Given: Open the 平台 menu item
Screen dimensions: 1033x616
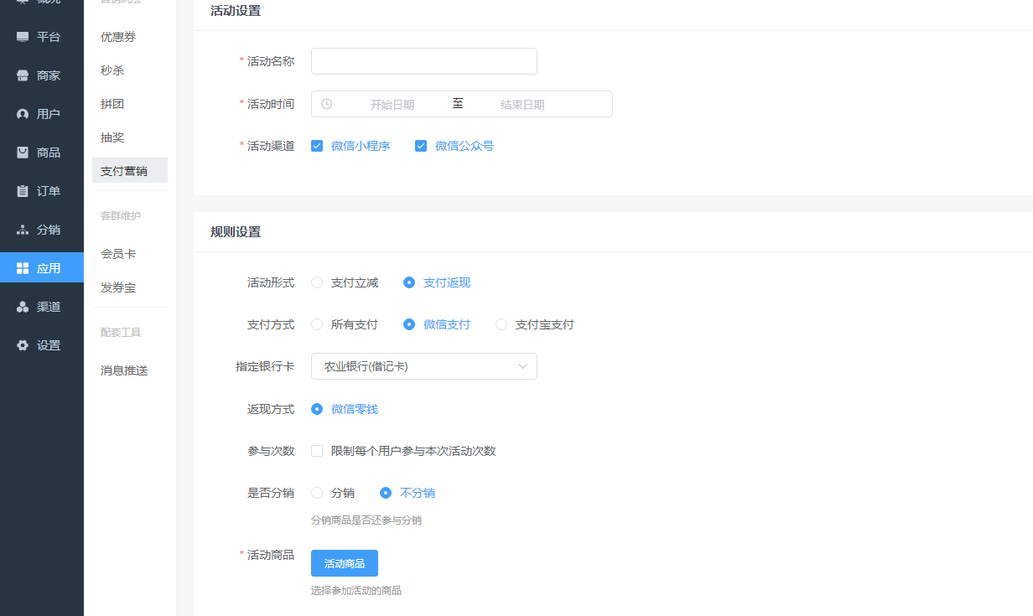Looking at the screenshot, I should 42,37.
